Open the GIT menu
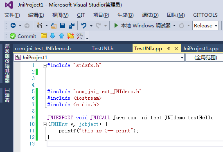This screenshot has height=152, width=223. pos(81,15)
